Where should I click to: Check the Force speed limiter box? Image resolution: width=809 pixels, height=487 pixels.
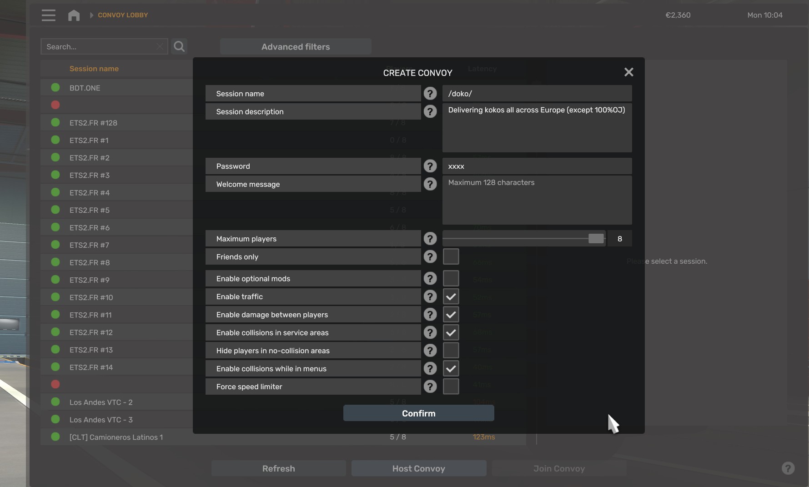coord(451,387)
